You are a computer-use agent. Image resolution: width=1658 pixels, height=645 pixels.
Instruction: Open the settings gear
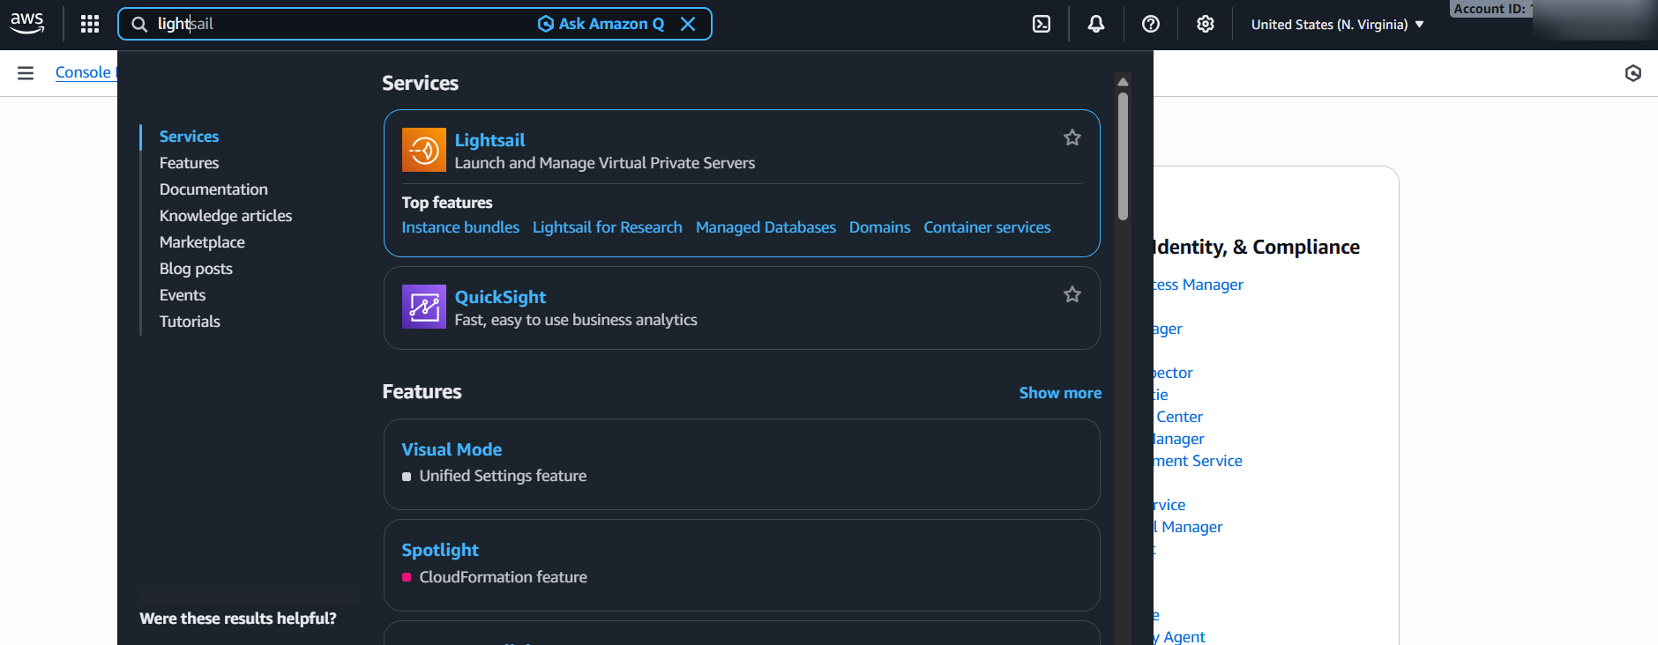1206,24
